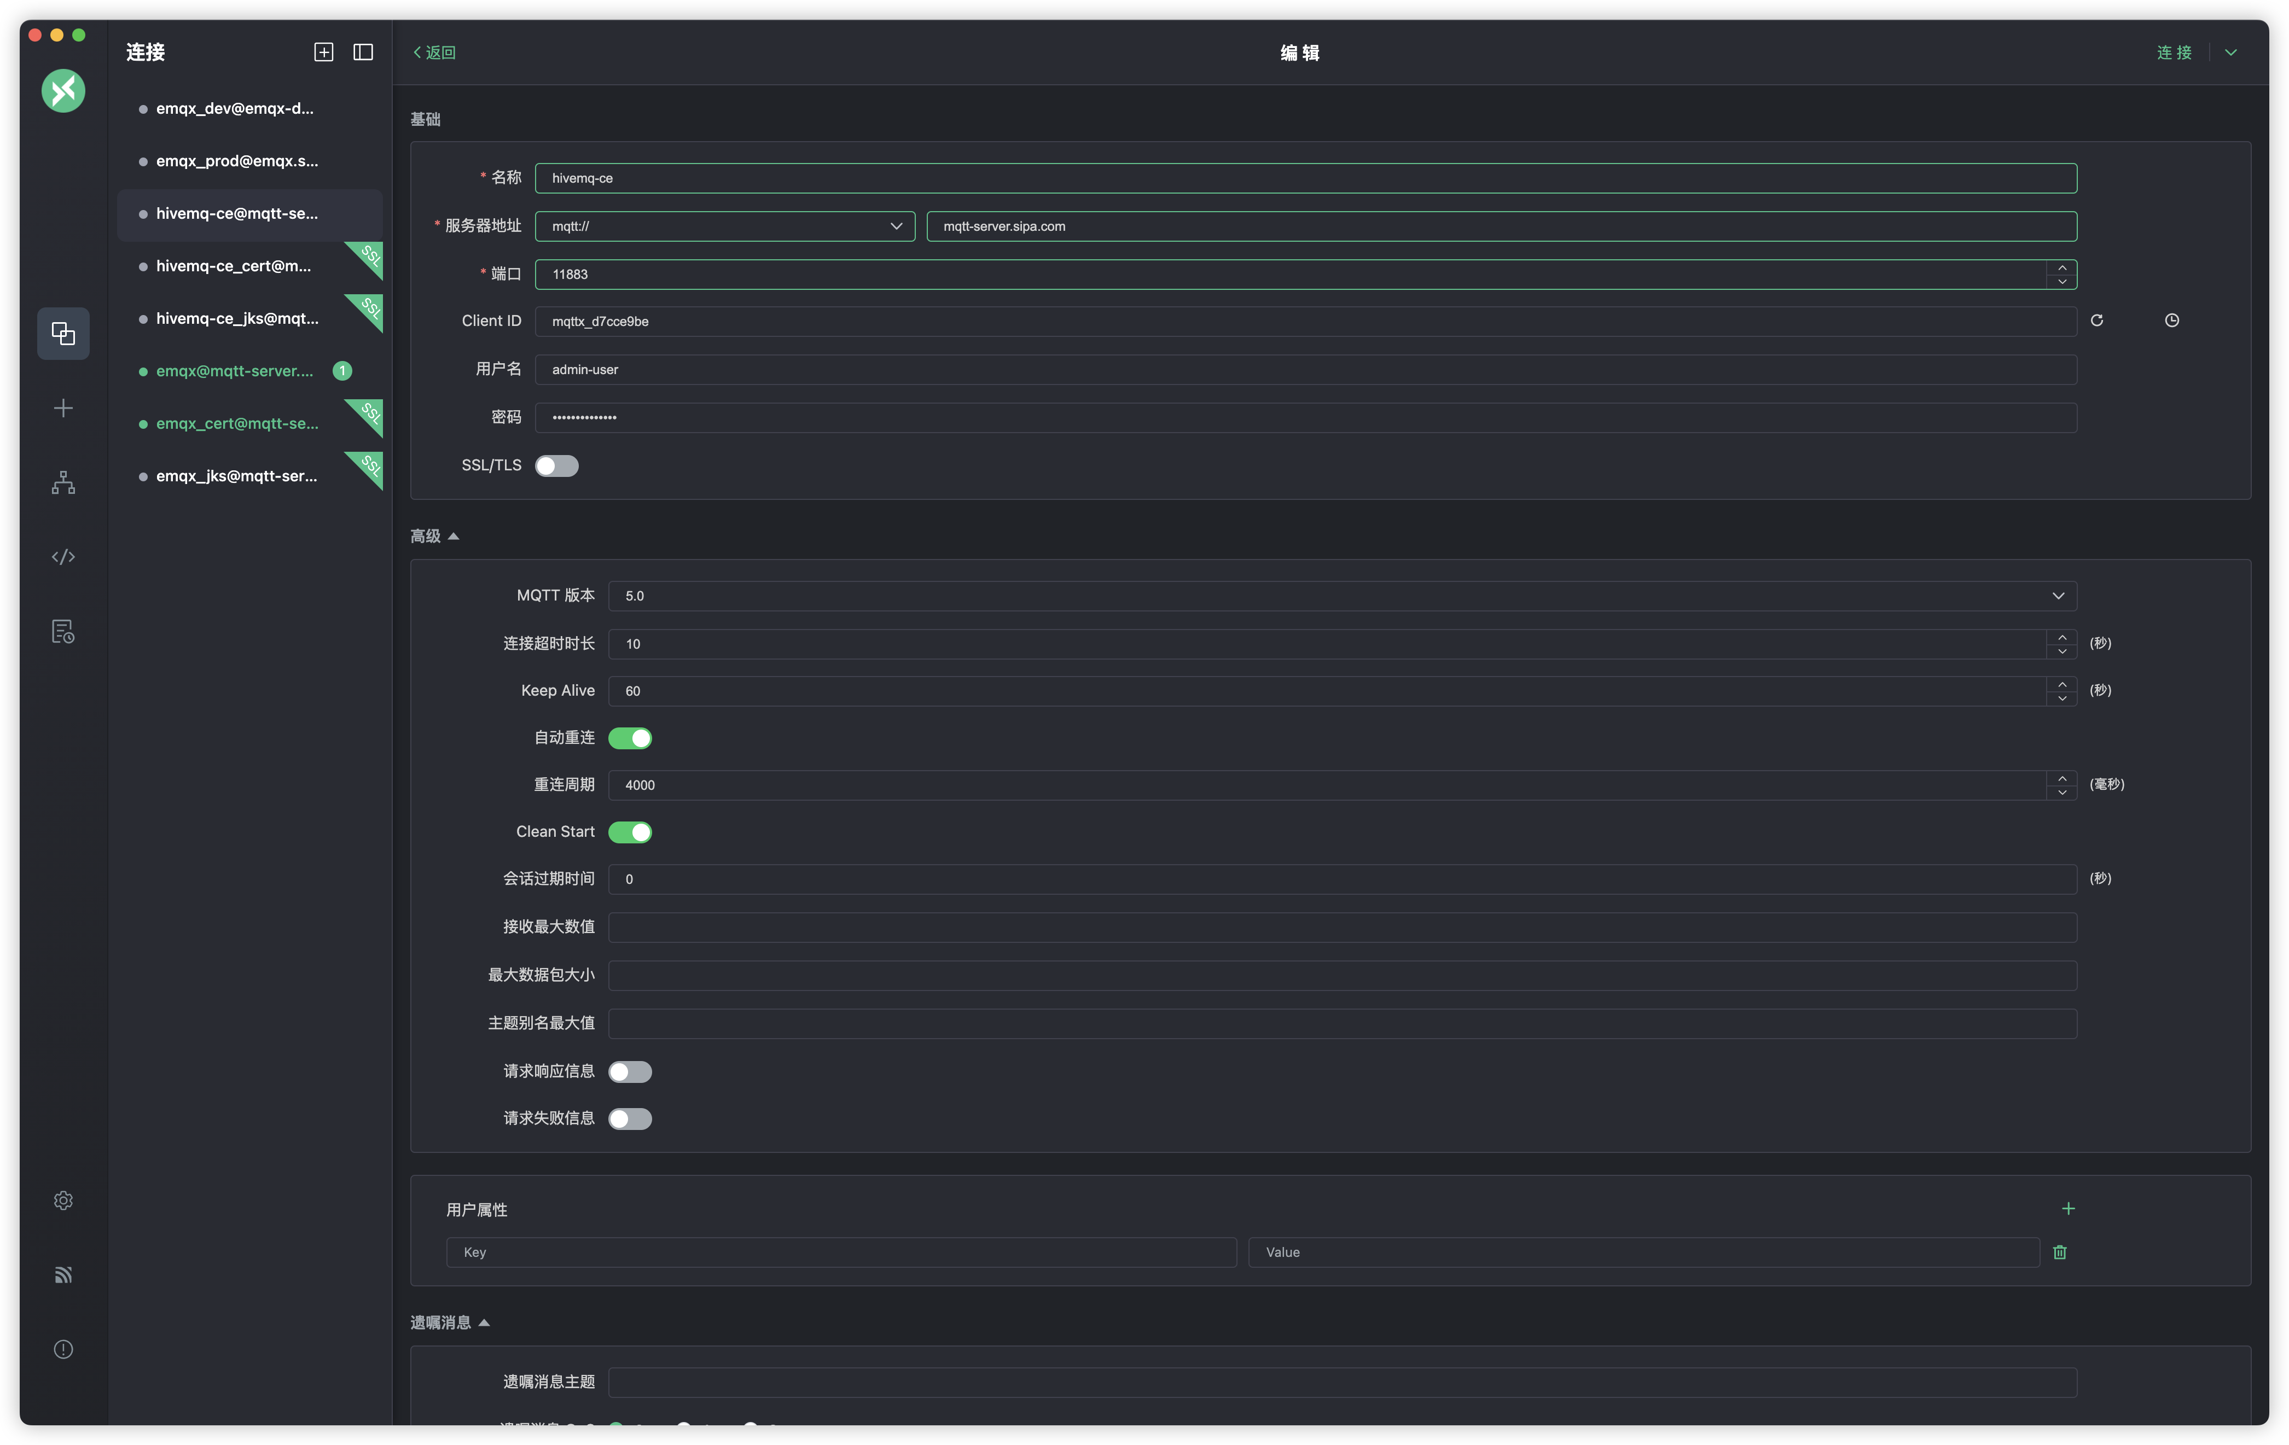
Task: Click the 用户名 username field
Action: 1305,370
